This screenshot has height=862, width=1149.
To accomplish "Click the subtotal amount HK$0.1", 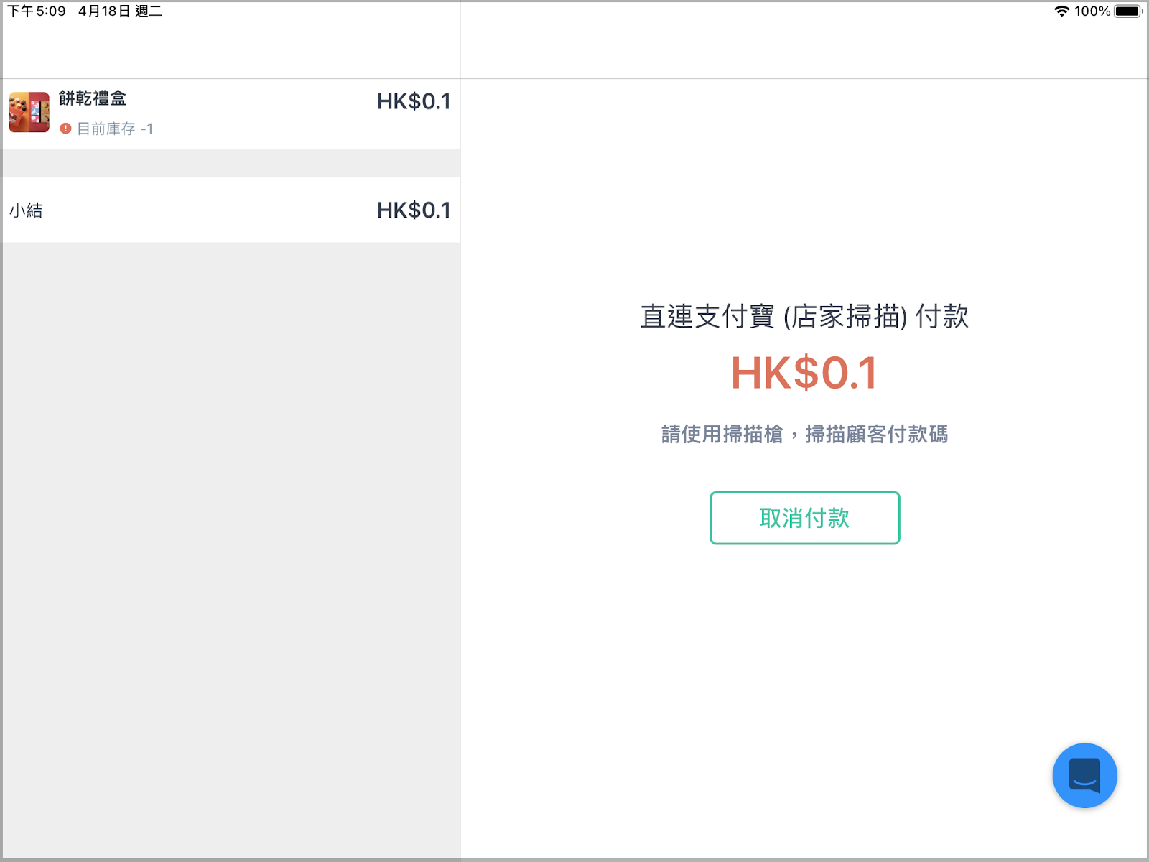I will [x=414, y=210].
